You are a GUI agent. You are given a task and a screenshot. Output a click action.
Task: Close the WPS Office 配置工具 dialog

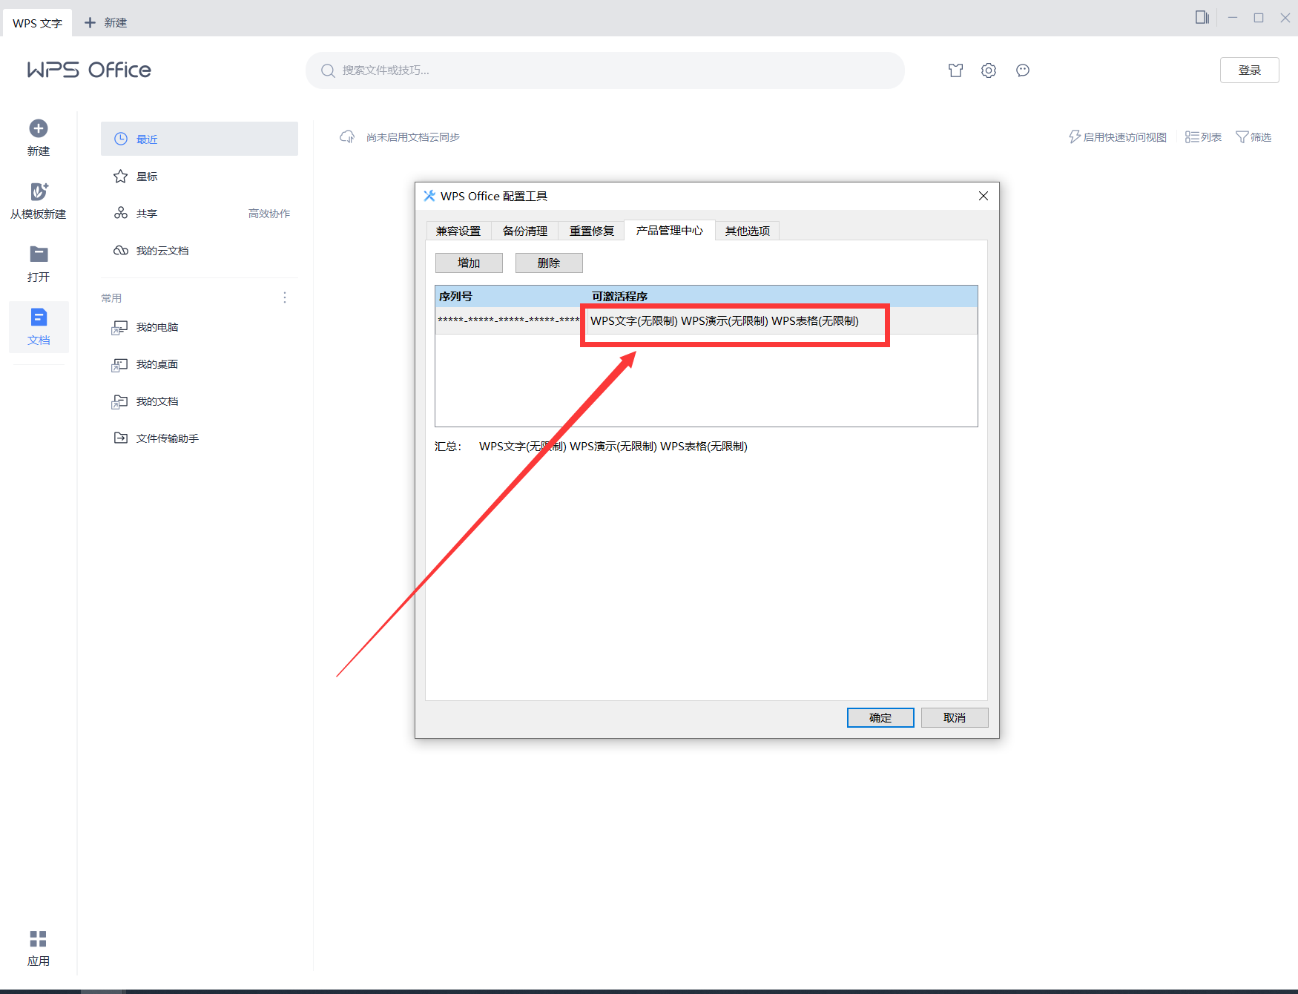click(984, 196)
